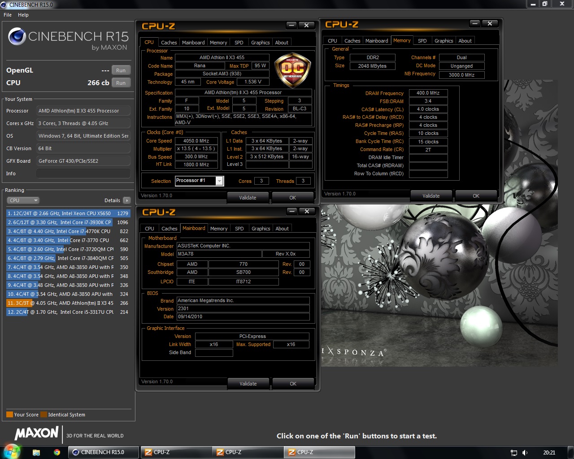This screenshot has width=574, height=459.
Task: Select SPD tab in Memory window
Action: [x=422, y=41]
